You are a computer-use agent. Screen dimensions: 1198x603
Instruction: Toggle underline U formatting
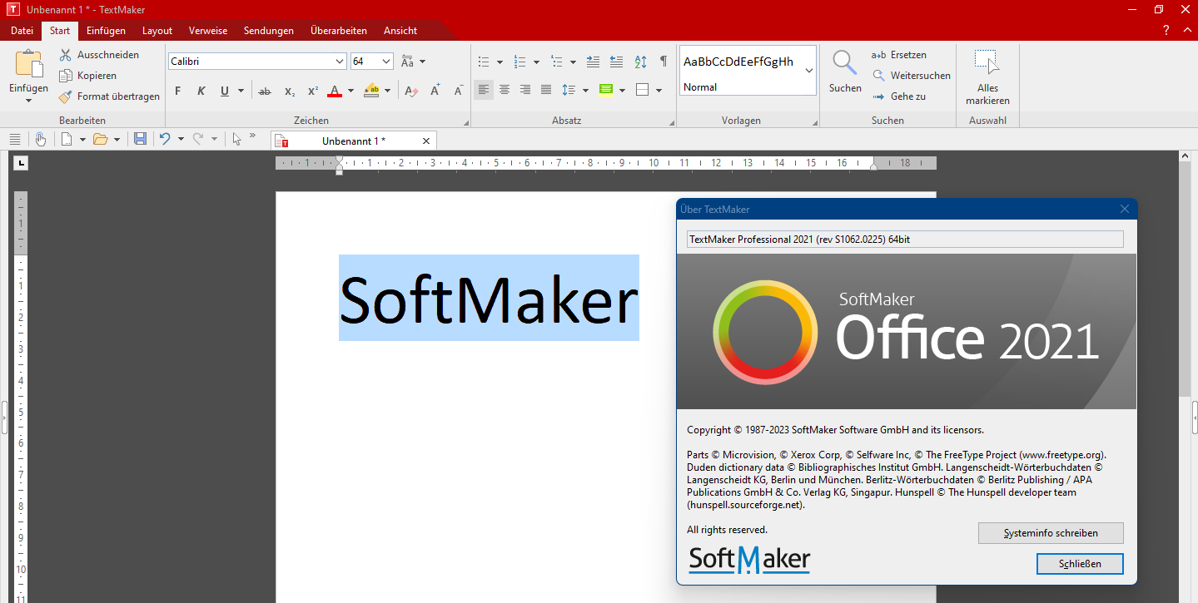[x=225, y=91]
